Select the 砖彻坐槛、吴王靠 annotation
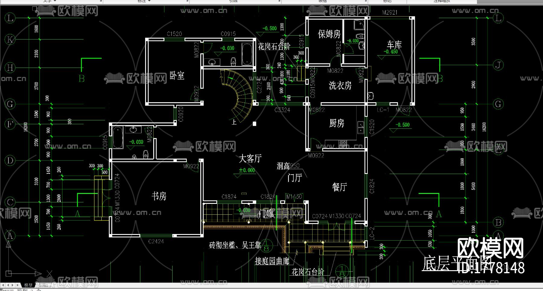The width and height of the screenshot is (543, 291). pos(235,245)
